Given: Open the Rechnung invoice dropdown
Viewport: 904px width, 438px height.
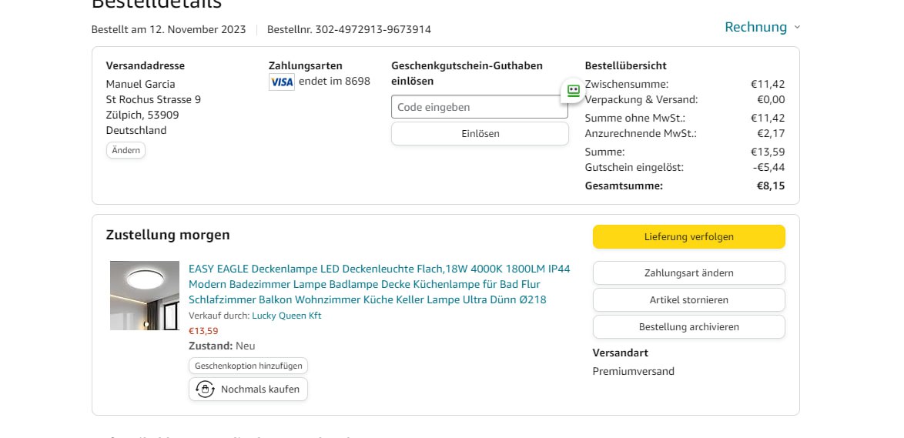Looking at the screenshot, I should pyautogui.click(x=756, y=28).
